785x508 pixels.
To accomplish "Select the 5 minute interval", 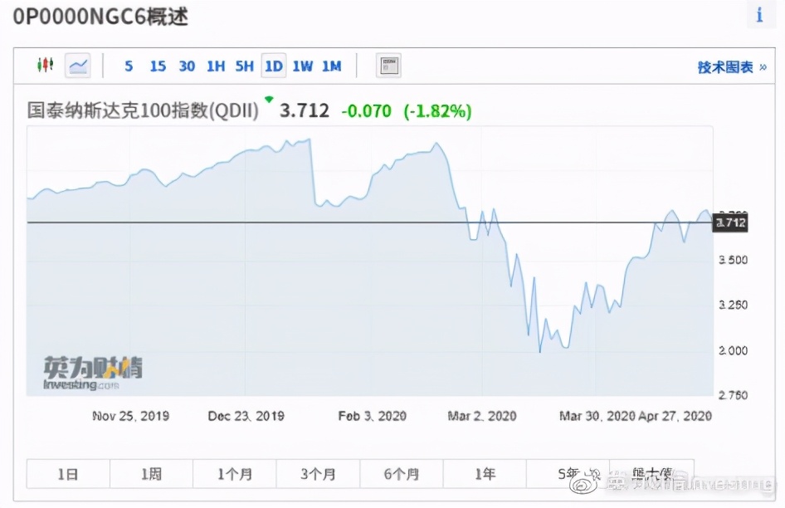I will click(129, 65).
